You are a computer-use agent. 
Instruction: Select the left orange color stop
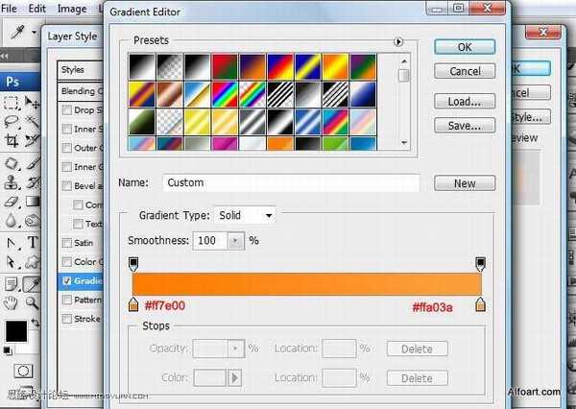(133, 304)
